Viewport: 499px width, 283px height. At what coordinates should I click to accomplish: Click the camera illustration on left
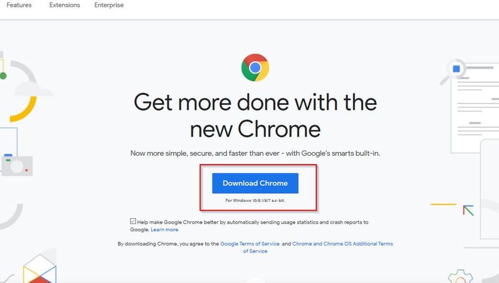(17, 166)
